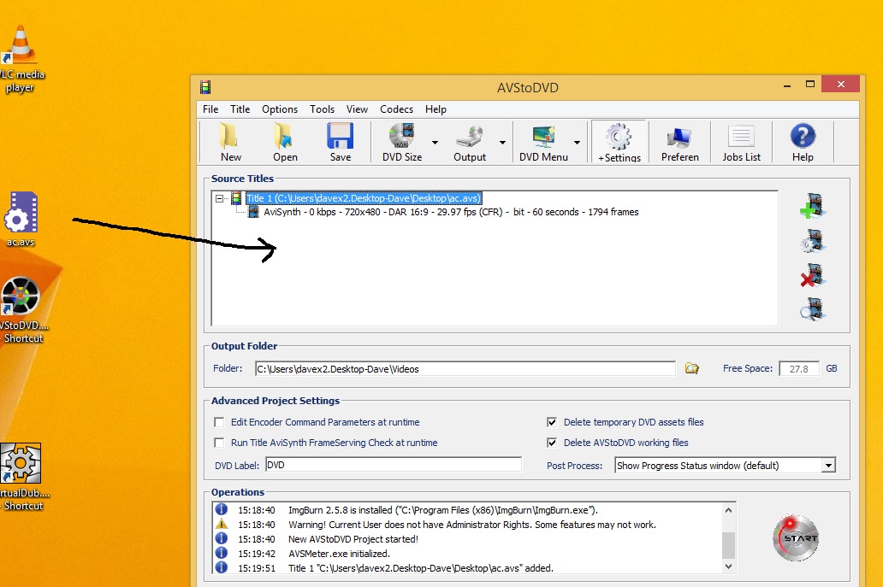Select the VLC media player desktop shortcut
The width and height of the screenshot is (883, 587).
21,60
